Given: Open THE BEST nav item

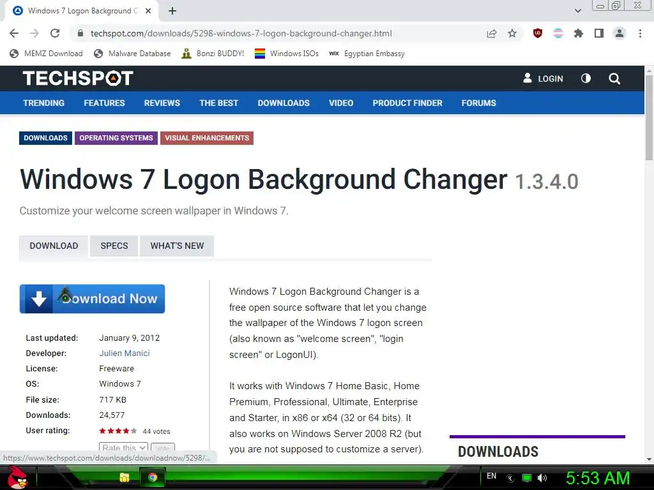Looking at the screenshot, I should point(218,103).
